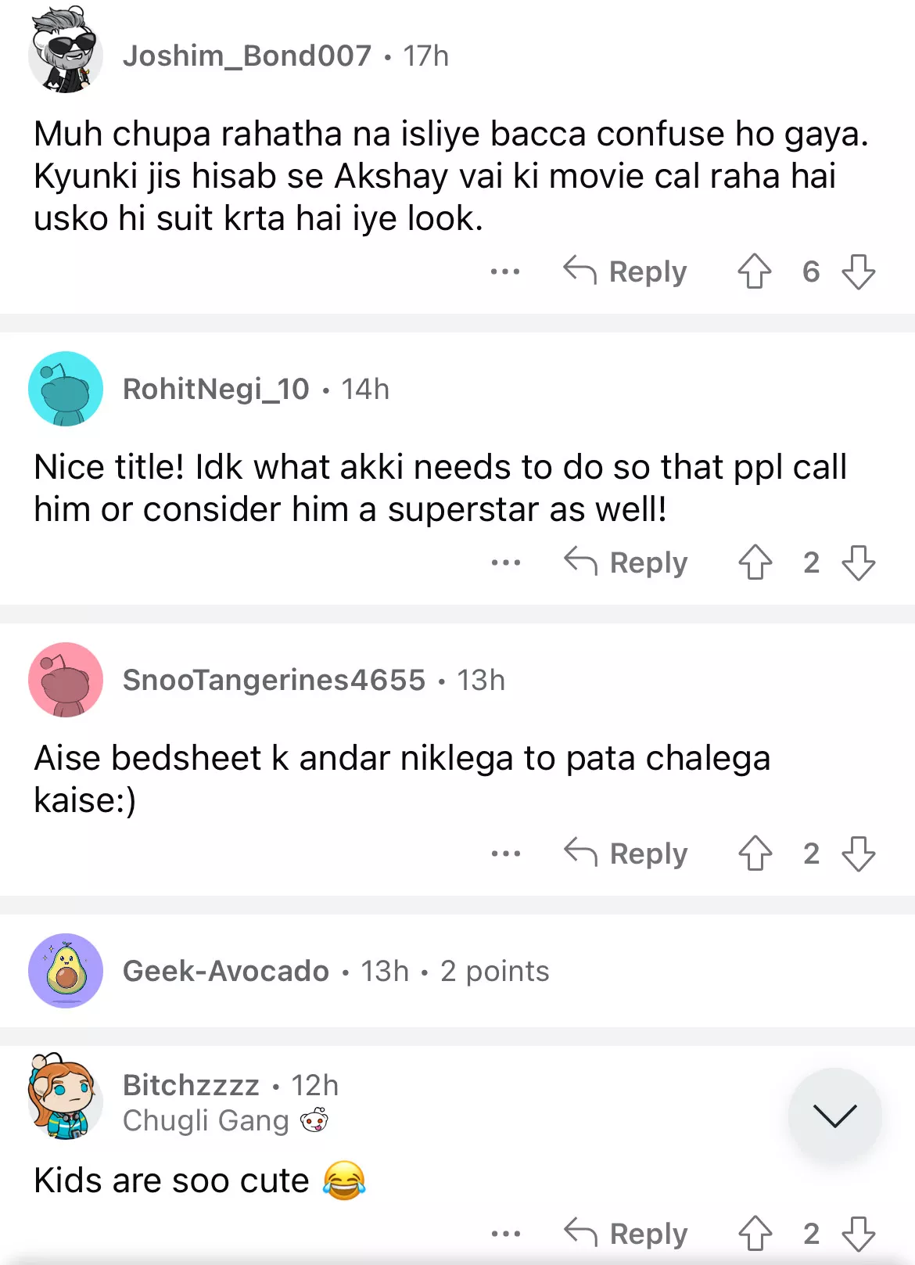Reply to Joshim_Bond007's comment

click(x=626, y=271)
